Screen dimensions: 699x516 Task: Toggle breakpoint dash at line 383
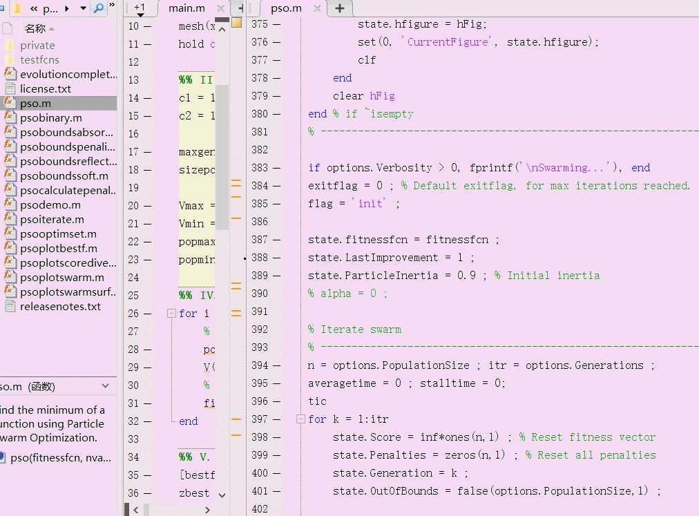[277, 168]
